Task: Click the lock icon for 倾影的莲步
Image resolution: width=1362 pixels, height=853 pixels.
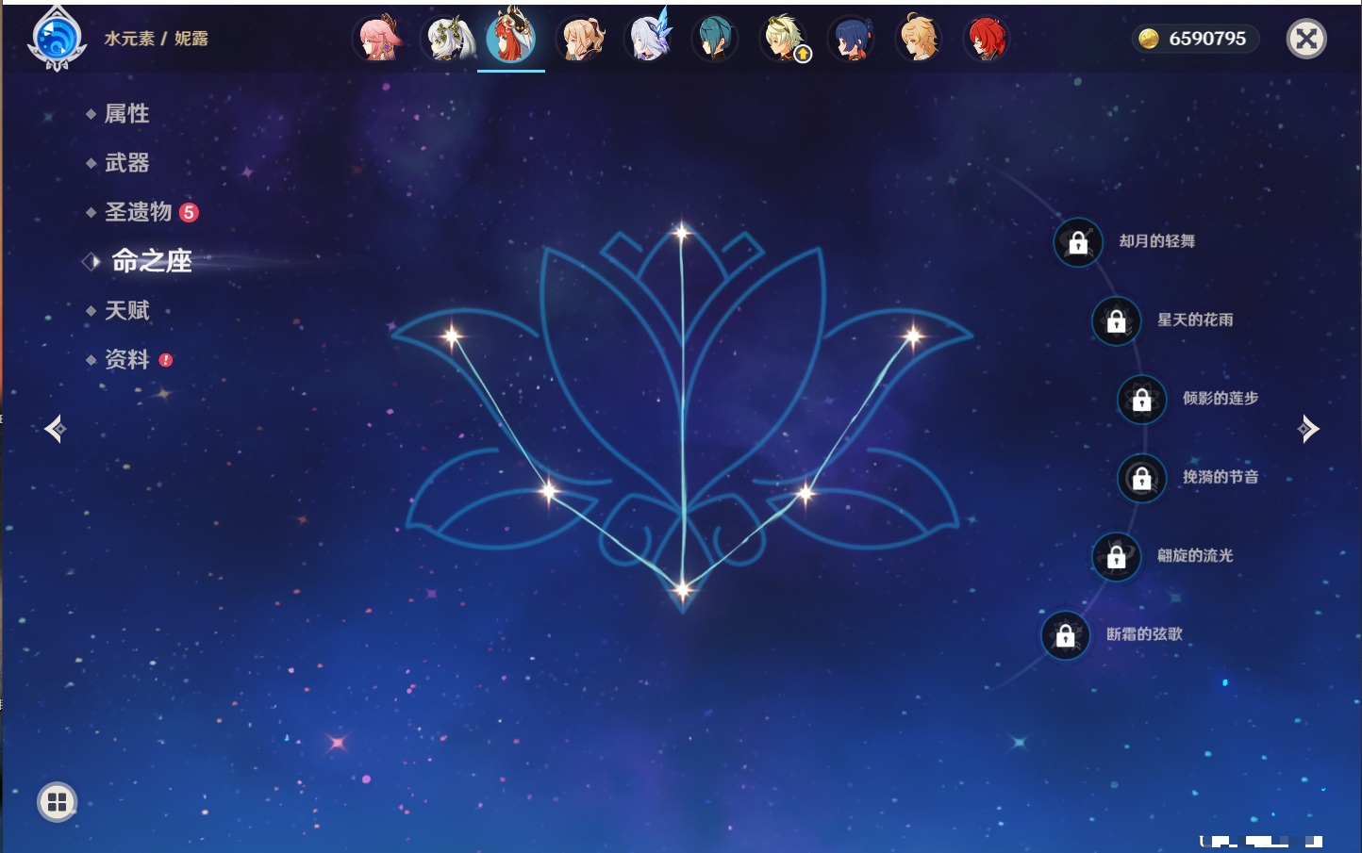Action: point(1142,399)
